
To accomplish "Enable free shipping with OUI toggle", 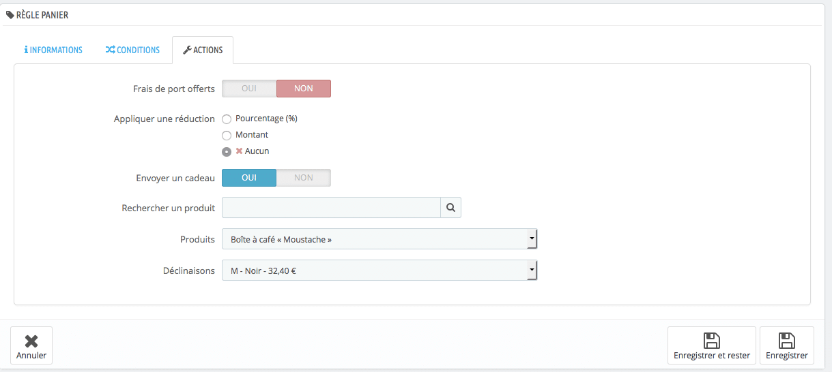I will [249, 89].
